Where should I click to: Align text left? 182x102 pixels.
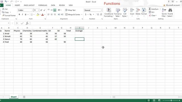[49, 14]
